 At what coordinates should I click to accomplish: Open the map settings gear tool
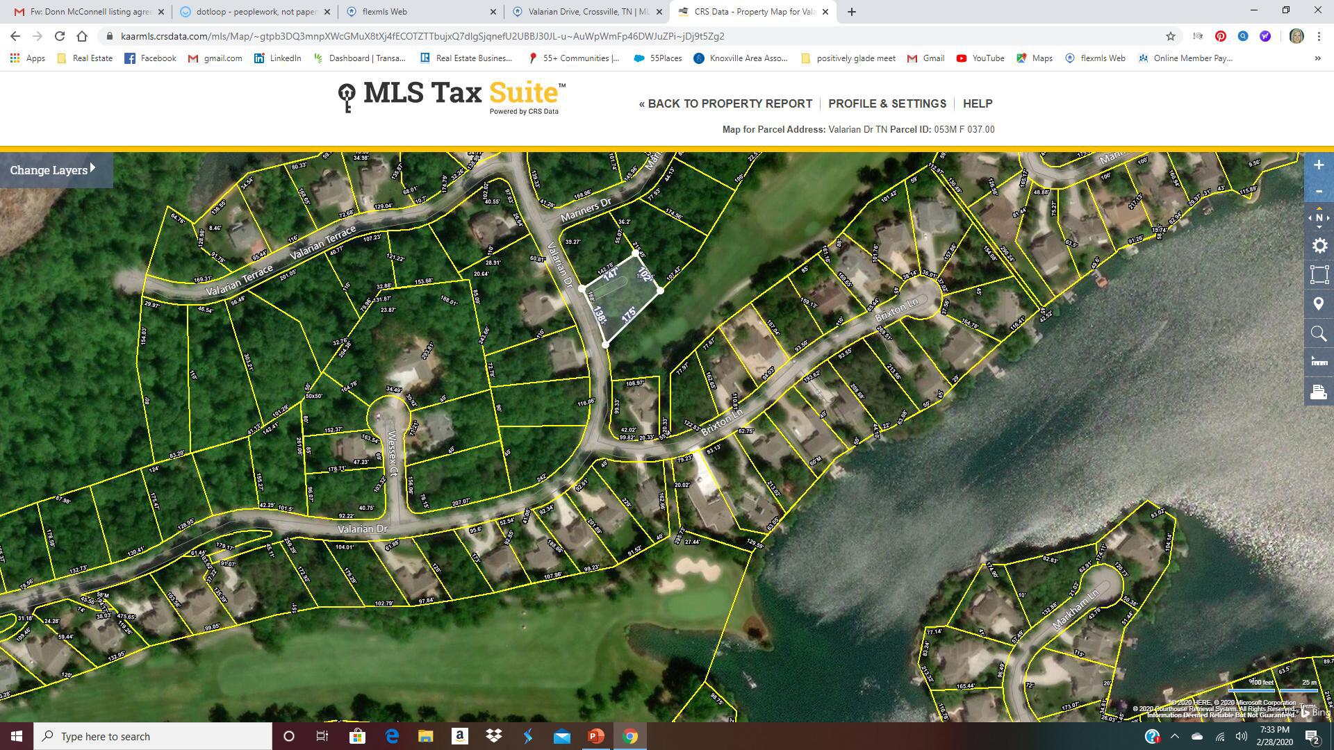point(1319,246)
